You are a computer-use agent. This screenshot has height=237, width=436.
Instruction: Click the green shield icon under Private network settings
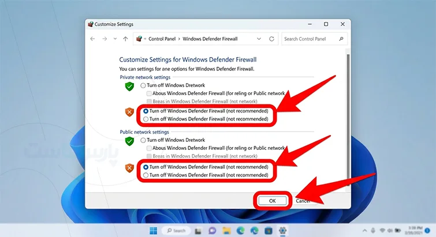tap(129, 86)
